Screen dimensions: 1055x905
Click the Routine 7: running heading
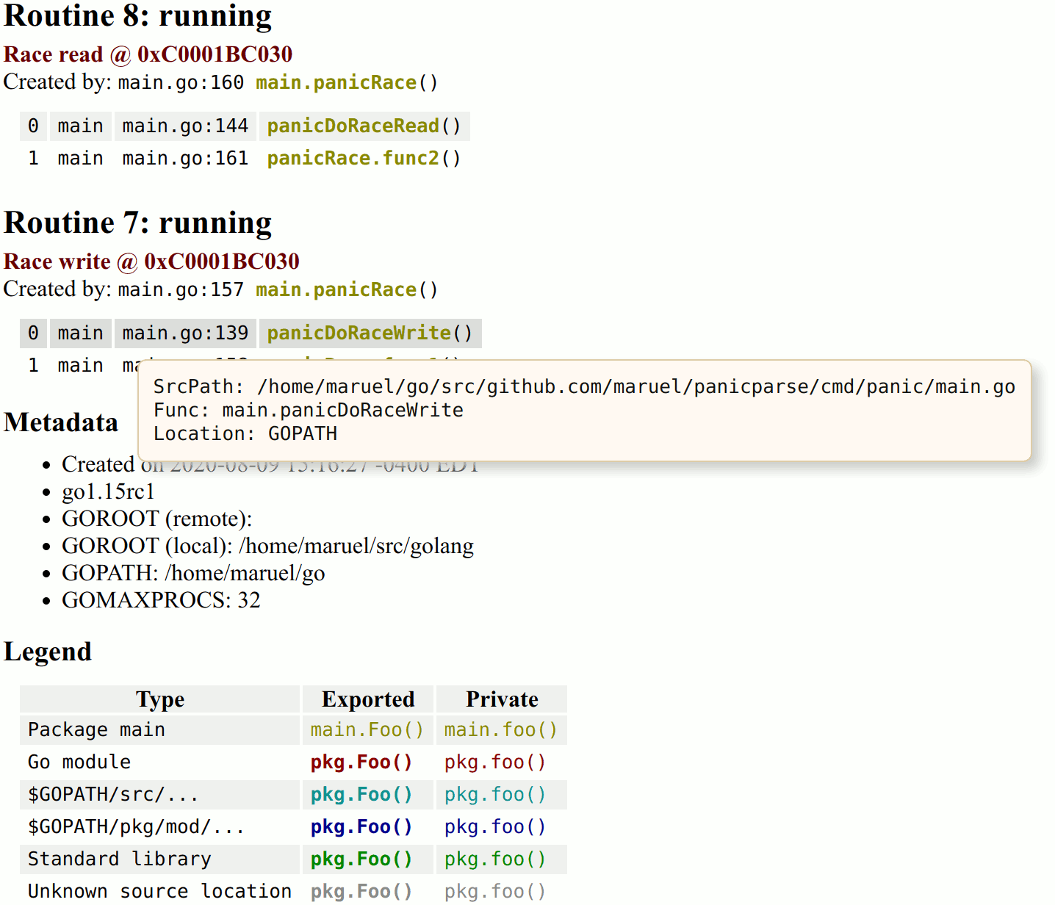(137, 223)
